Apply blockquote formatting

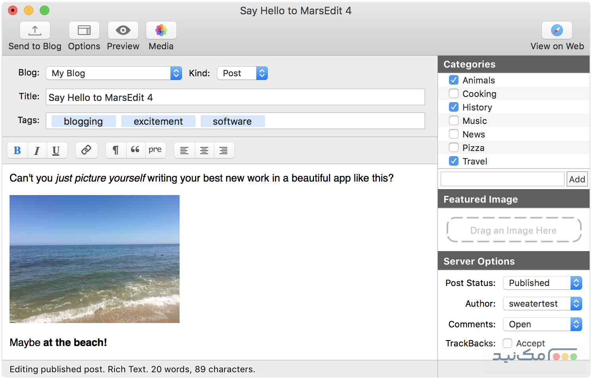[135, 150]
